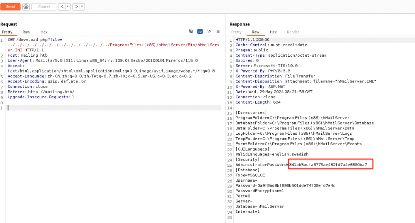Screen dimensions: 415x223
Task: Click the Host: mailing.htb header line
Action: [28, 55]
